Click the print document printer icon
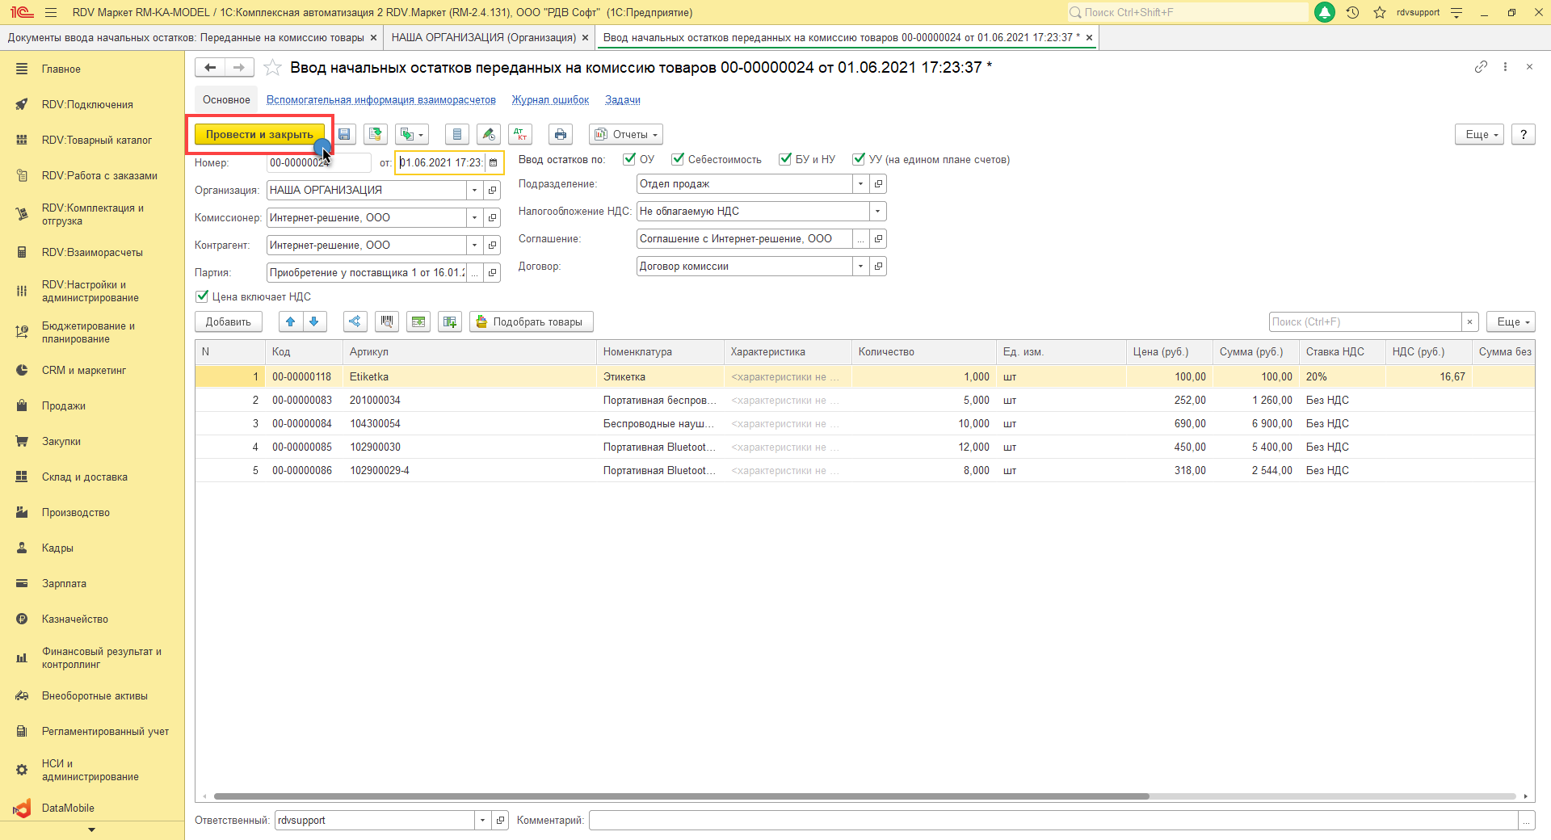The width and height of the screenshot is (1551, 840). (x=561, y=135)
